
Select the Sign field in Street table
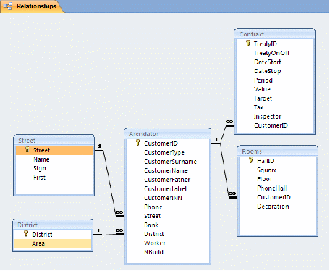click(40, 168)
